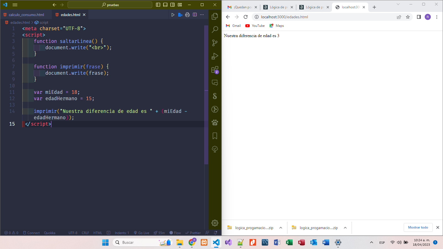The height and width of the screenshot is (249, 443).
Task: Open Chrome three-dot menu
Action: pos(437,17)
